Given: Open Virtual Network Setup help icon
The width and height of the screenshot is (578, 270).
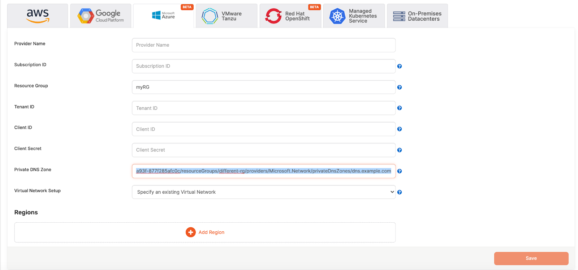Looking at the screenshot, I should pyautogui.click(x=400, y=192).
